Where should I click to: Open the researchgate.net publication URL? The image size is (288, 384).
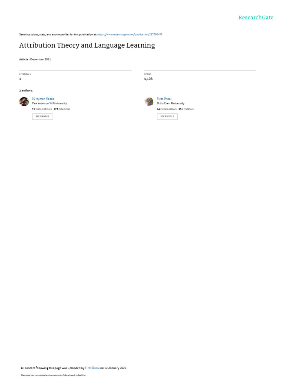pos(129,34)
